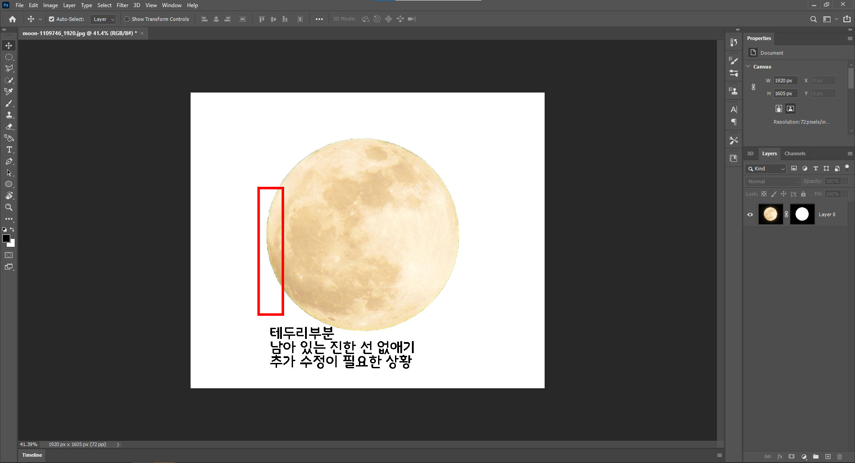Select the Eraser tool
The height and width of the screenshot is (463, 855).
9,126
